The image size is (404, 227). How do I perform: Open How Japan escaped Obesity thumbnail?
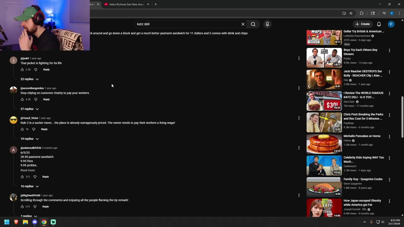[324, 208]
